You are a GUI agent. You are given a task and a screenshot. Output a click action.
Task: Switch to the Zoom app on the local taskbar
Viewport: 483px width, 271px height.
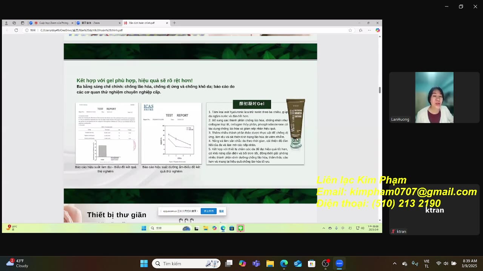(x=339, y=263)
